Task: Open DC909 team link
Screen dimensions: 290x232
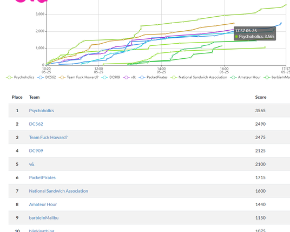Action: [x=36, y=151]
